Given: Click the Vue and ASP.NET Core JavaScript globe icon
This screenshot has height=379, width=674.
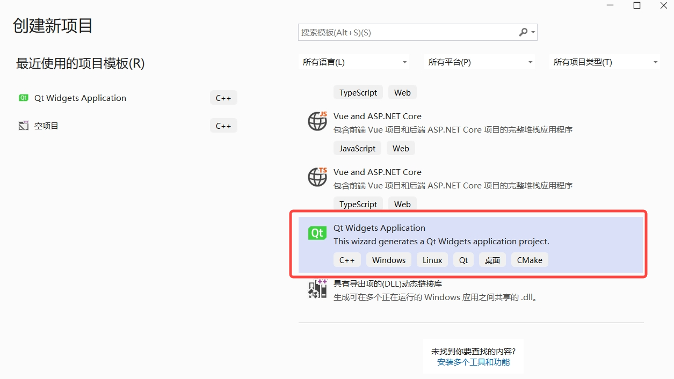Looking at the screenshot, I should pos(317,121).
